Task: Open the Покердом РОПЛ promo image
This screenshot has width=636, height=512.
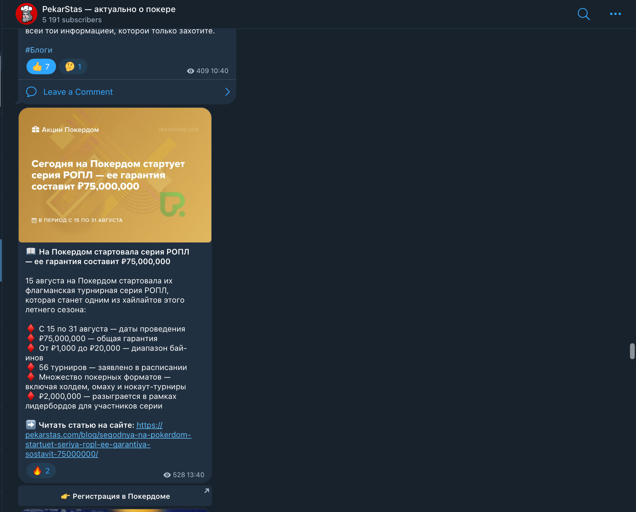Action: coord(115,175)
